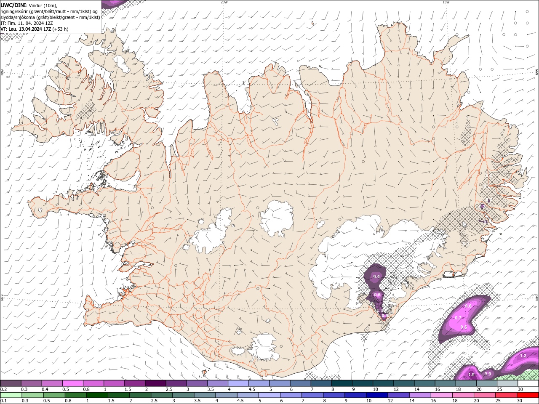Click the UWC/DINI title text
Viewport: 539px width, 404px height.
(13, 5)
